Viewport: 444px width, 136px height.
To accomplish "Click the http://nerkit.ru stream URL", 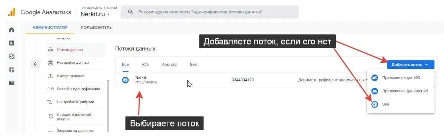I will (146, 83).
